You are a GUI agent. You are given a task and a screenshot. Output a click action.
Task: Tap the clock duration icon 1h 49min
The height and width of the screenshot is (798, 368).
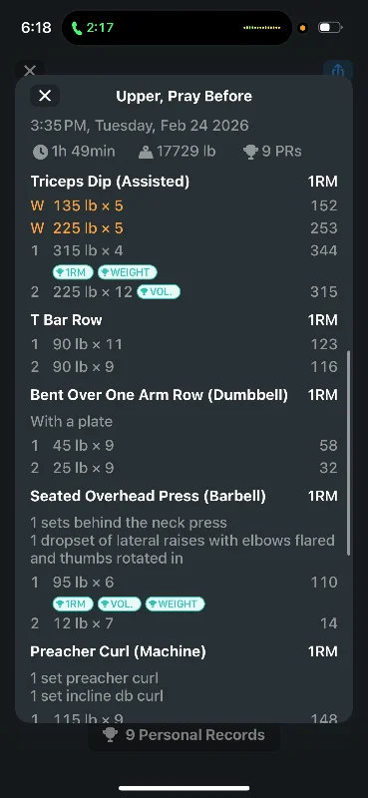40,152
